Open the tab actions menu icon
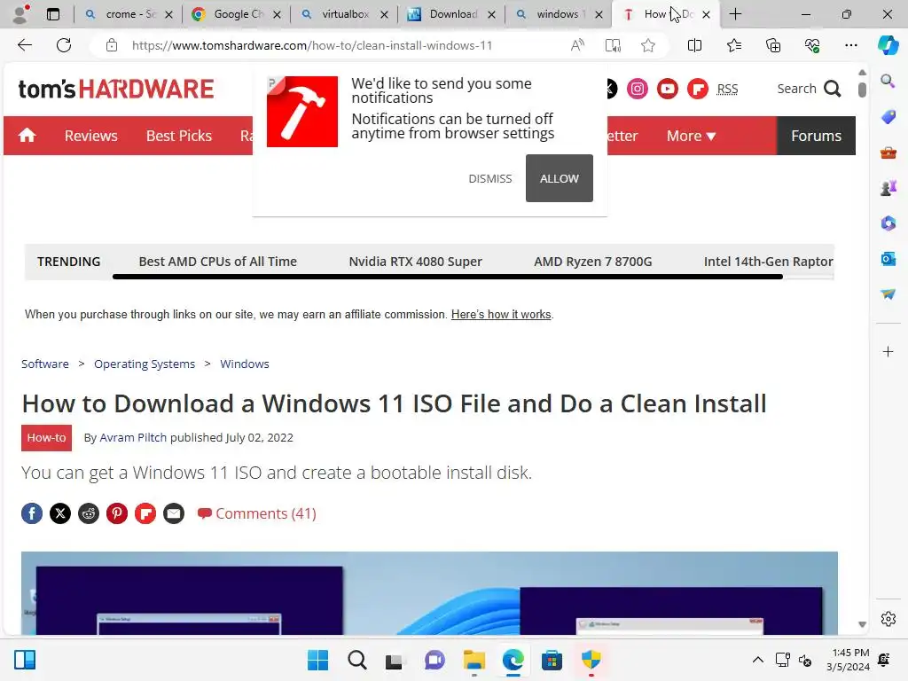The image size is (908, 681). 52,14
